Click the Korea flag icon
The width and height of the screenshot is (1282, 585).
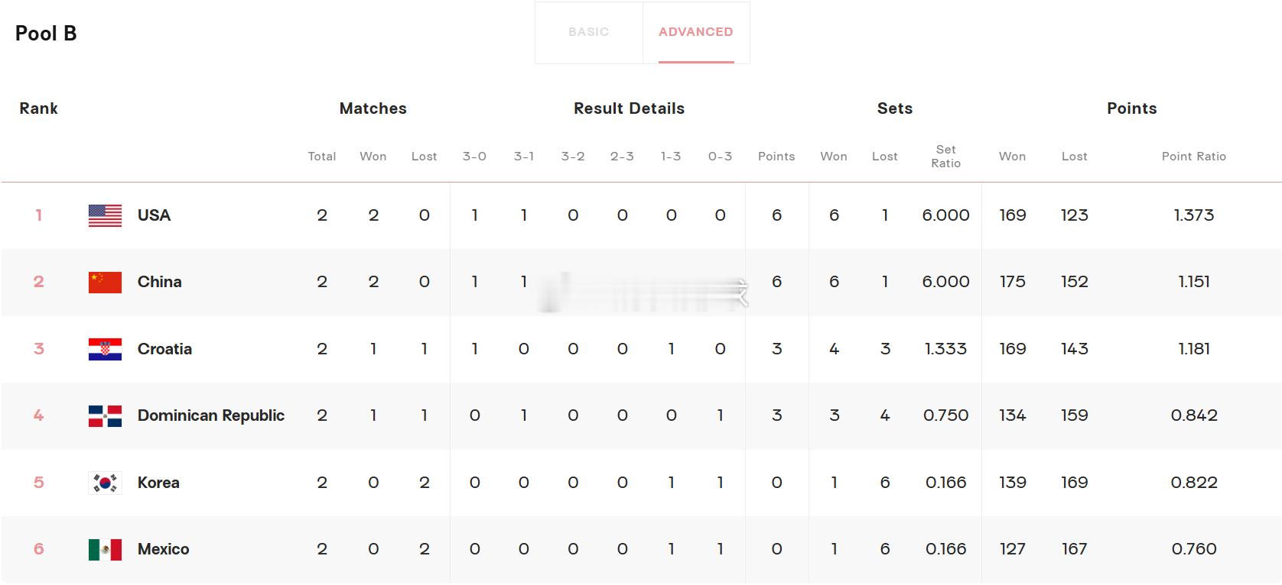tap(105, 483)
